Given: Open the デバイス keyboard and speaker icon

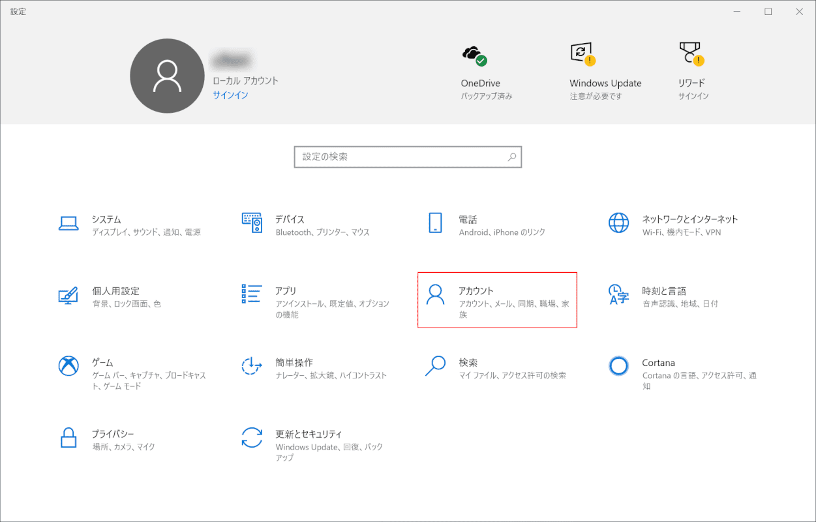Looking at the screenshot, I should point(252,223).
